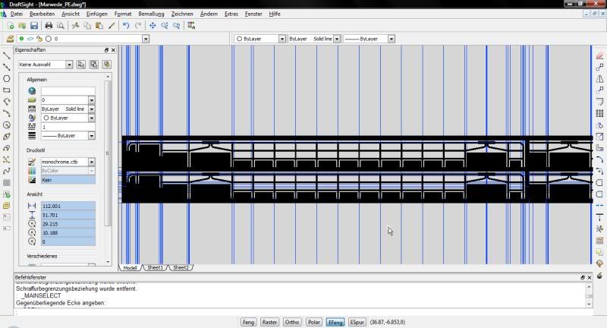Screen dimensions: 607x328
Task: Switch to the Sheet2 tab
Action: pos(181,267)
